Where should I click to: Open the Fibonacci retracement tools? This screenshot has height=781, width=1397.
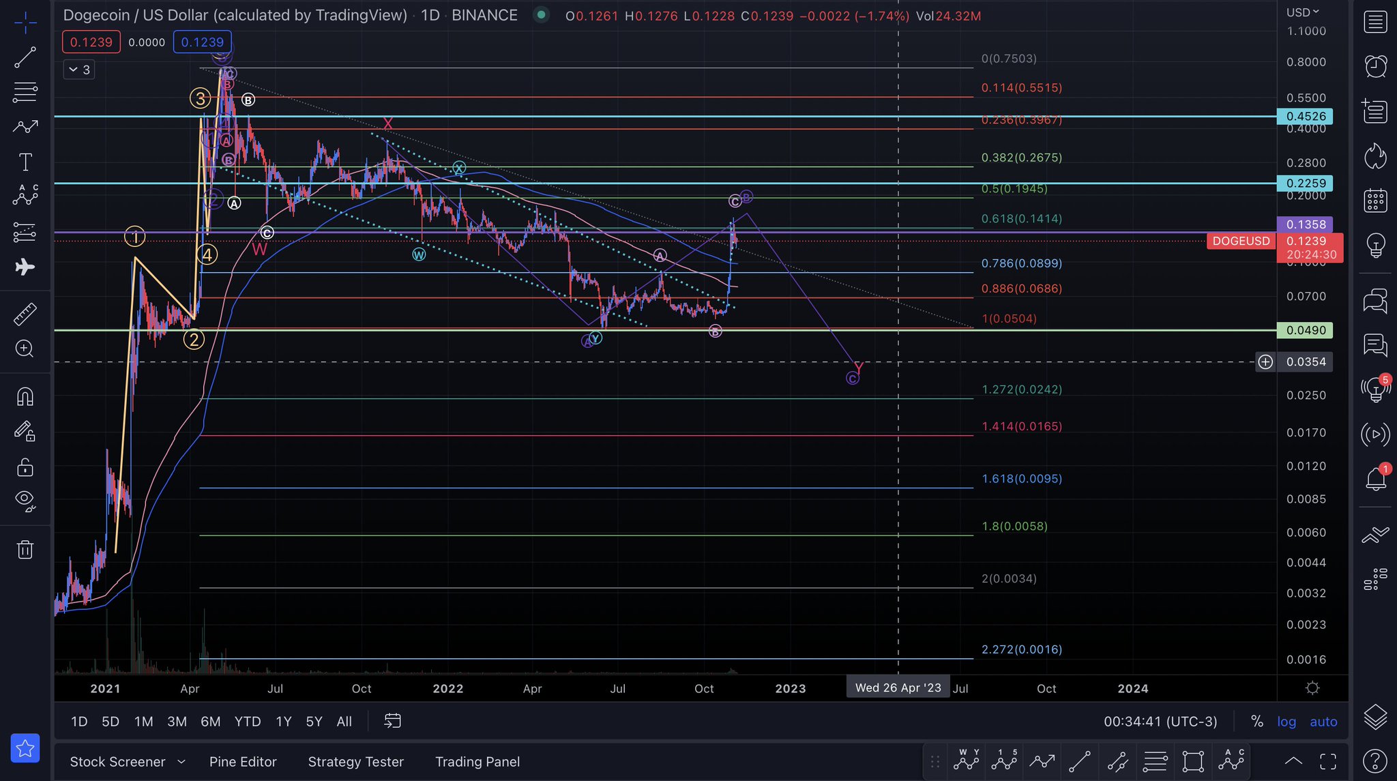(x=25, y=92)
